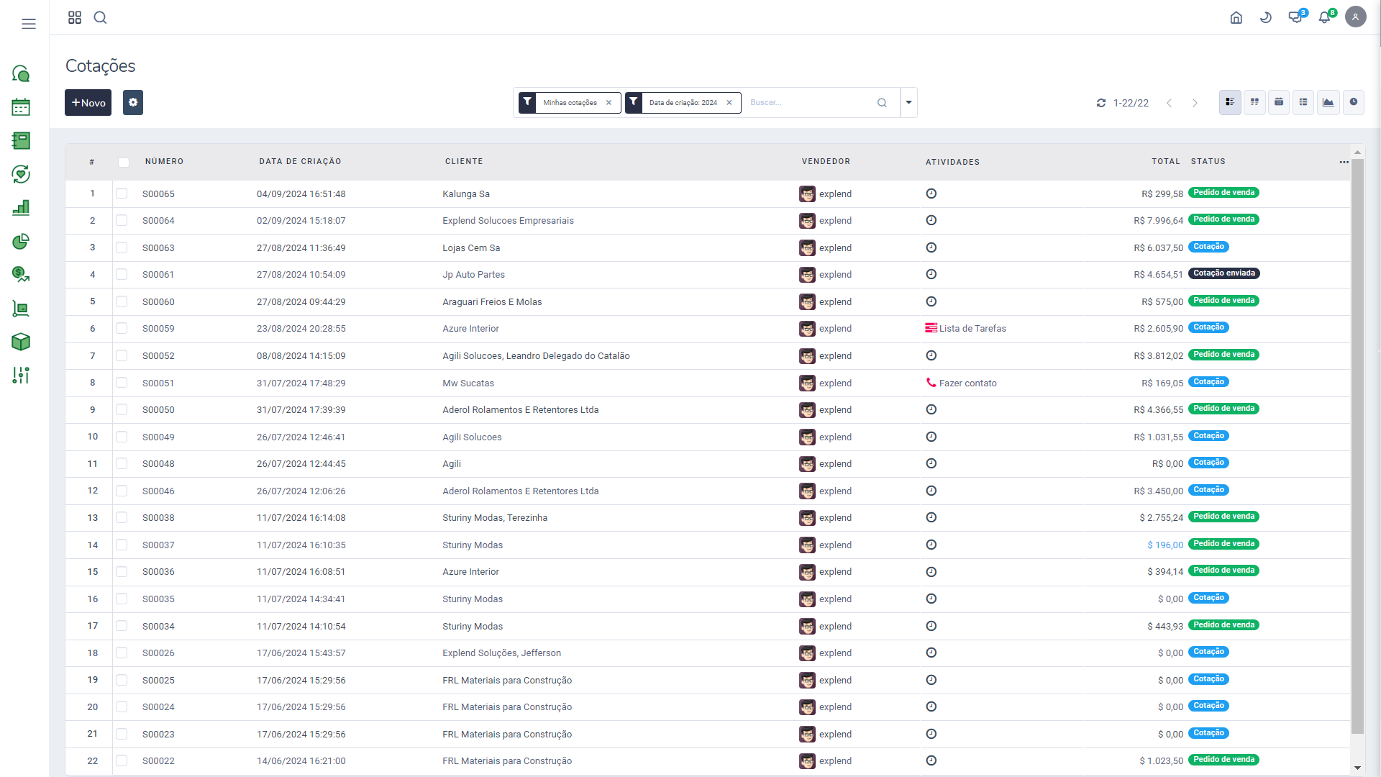Image resolution: width=1381 pixels, height=777 pixels.
Task: Tick the checkbox for row S00059
Action: [122, 329]
